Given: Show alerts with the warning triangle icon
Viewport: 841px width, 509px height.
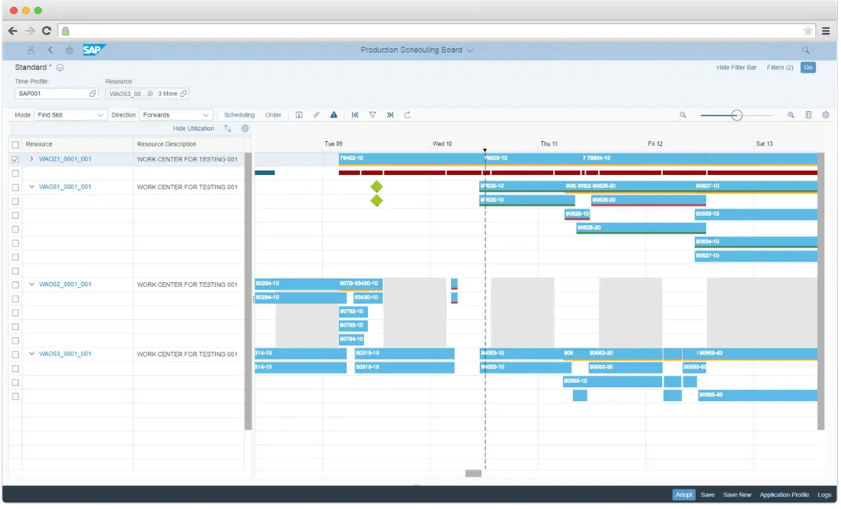Looking at the screenshot, I should [x=333, y=115].
